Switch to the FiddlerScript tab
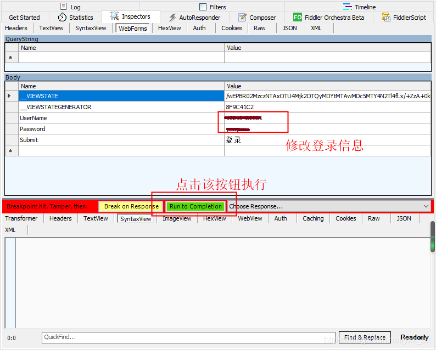The height and width of the screenshot is (350, 436). [404, 18]
